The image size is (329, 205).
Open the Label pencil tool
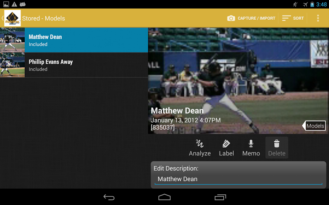tap(226, 144)
